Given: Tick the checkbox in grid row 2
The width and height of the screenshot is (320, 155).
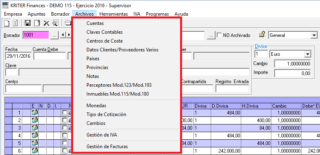Looking at the screenshot, I should 64,120.
